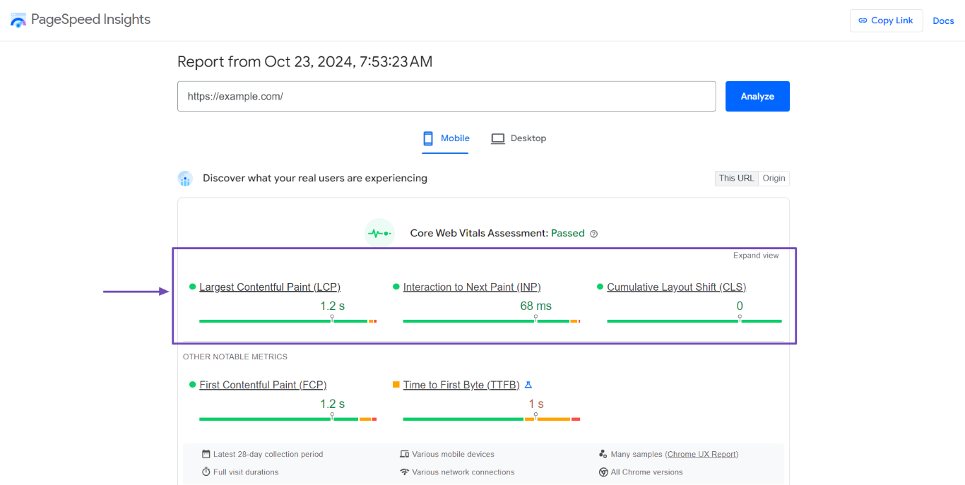
Task: Switch data scope to Origin
Action: pyautogui.click(x=774, y=178)
